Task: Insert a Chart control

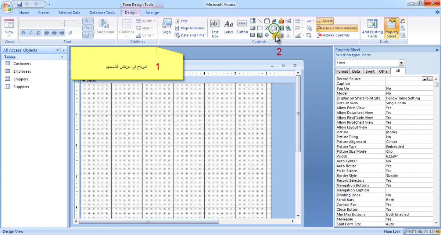Action: click(x=281, y=21)
